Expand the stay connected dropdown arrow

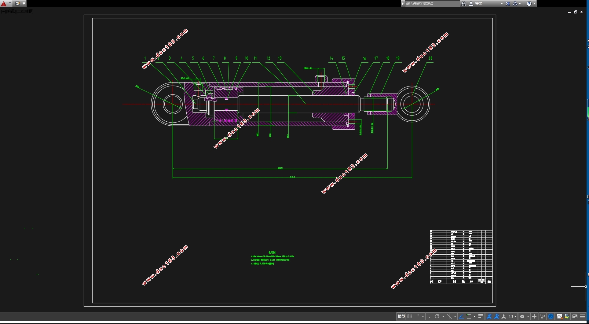520,4
